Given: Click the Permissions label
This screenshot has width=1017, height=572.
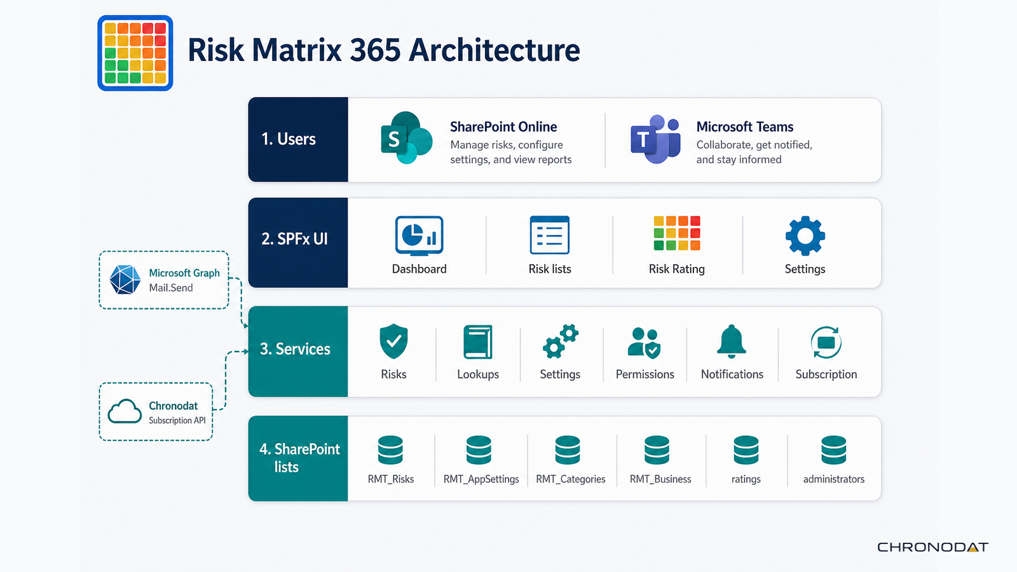Looking at the screenshot, I should tap(645, 374).
